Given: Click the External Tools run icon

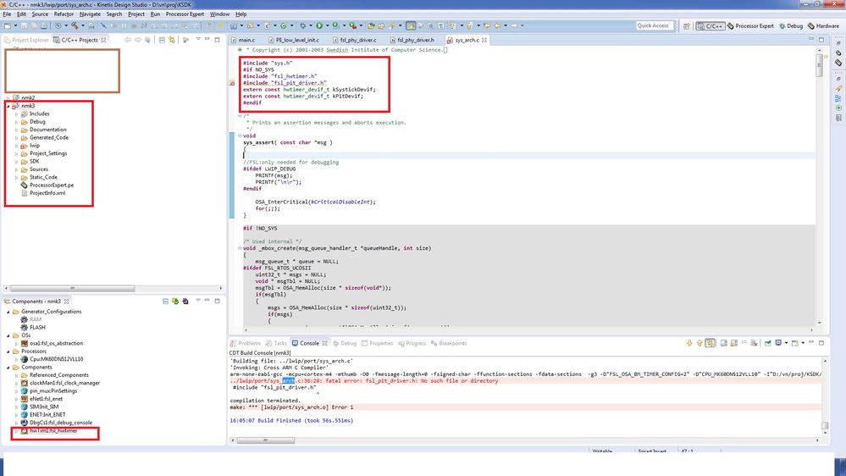Looking at the screenshot, I should 351,25.
